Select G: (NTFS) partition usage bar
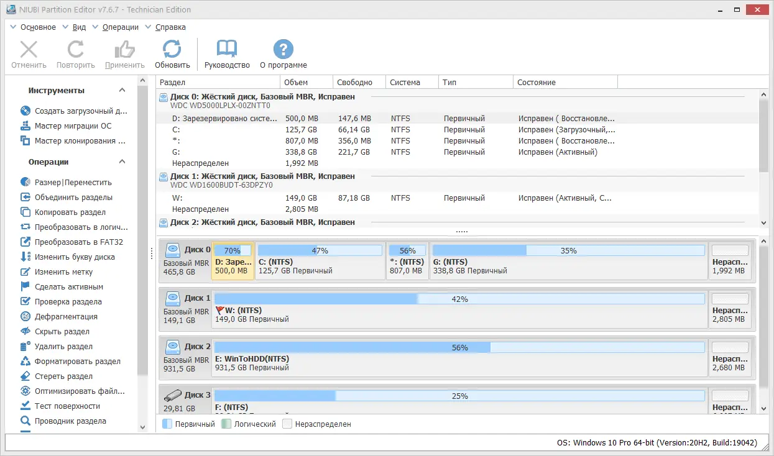The height and width of the screenshot is (456, 774). 569,250
